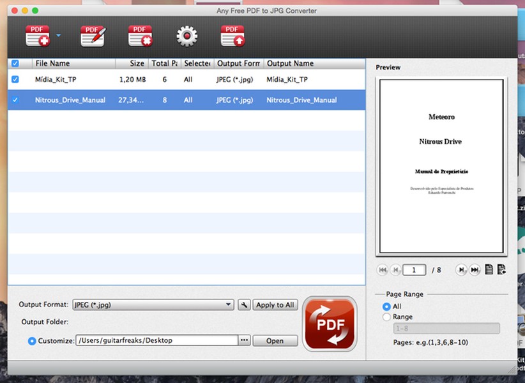Click the Remove PDF toolbar icon

tap(140, 36)
